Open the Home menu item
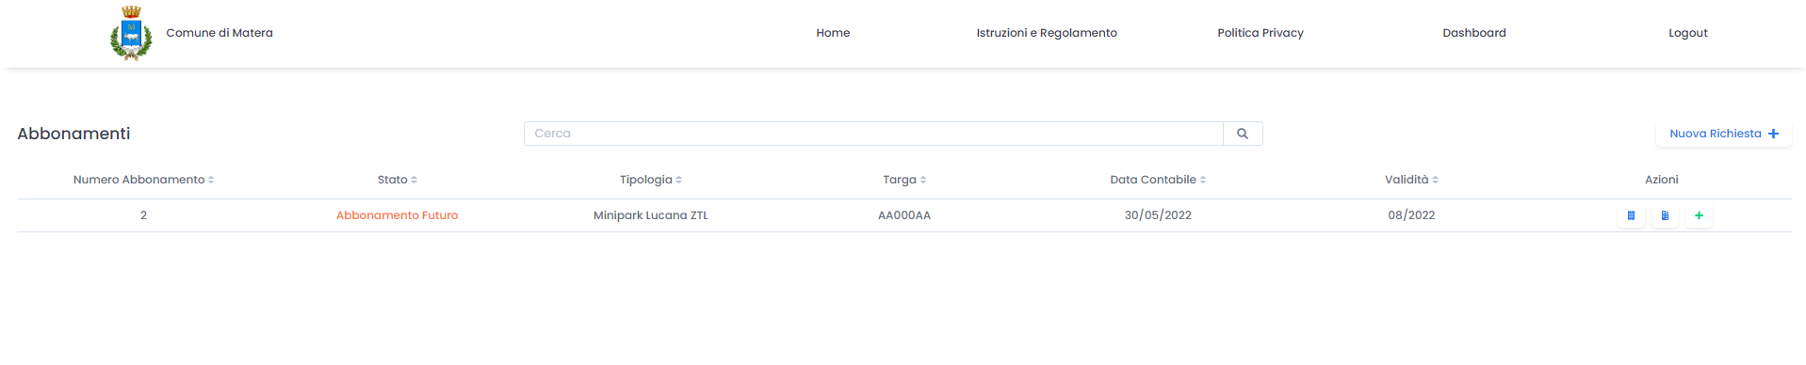Screen dimensions: 1806x365 [x=833, y=33]
